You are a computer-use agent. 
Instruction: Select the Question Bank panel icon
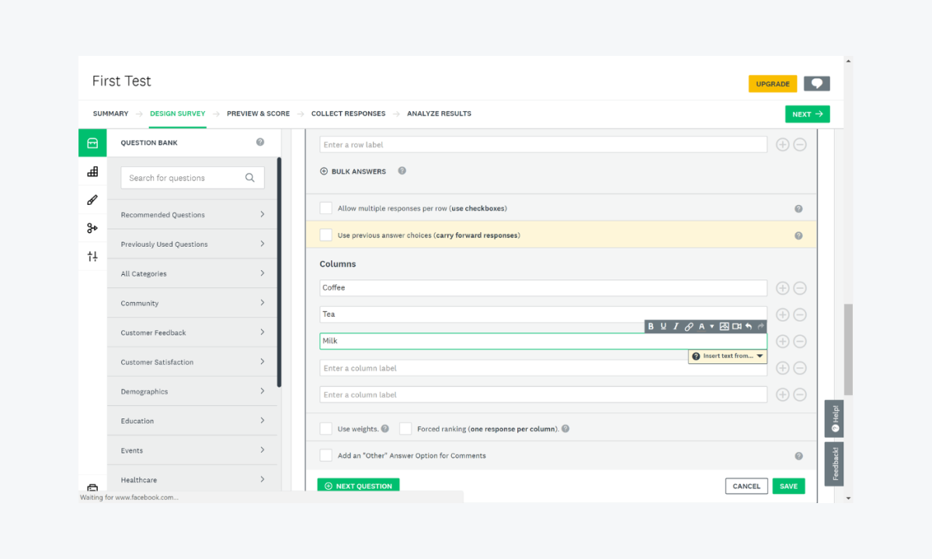coord(92,142)
